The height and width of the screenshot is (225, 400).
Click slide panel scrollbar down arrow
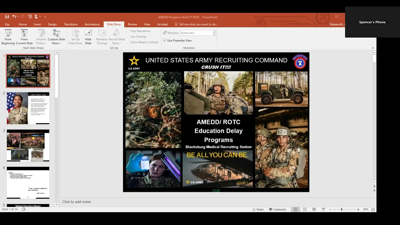(57, 204)
